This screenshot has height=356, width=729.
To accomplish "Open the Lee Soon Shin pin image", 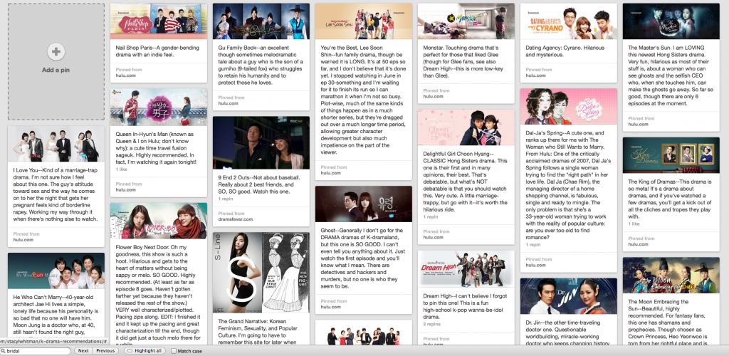I will point(364,21).
